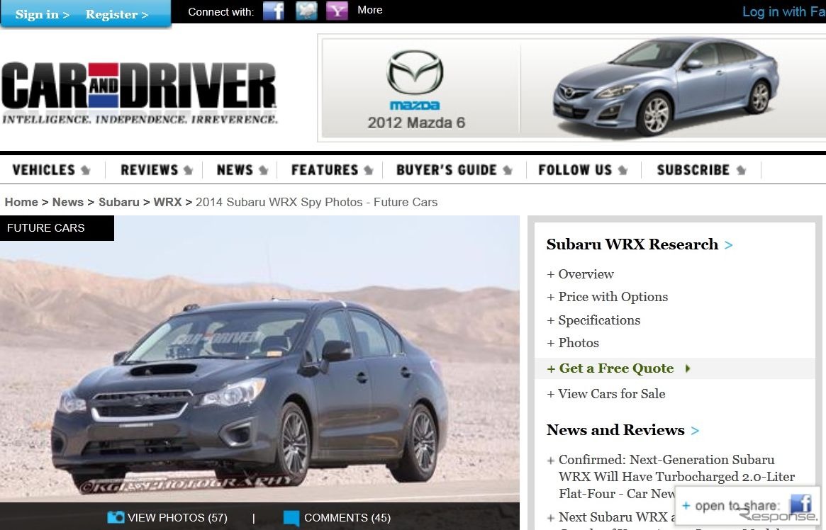The image size is (826, 530).
Task: Open View Cars for Sale link
Action: (612, 394)
